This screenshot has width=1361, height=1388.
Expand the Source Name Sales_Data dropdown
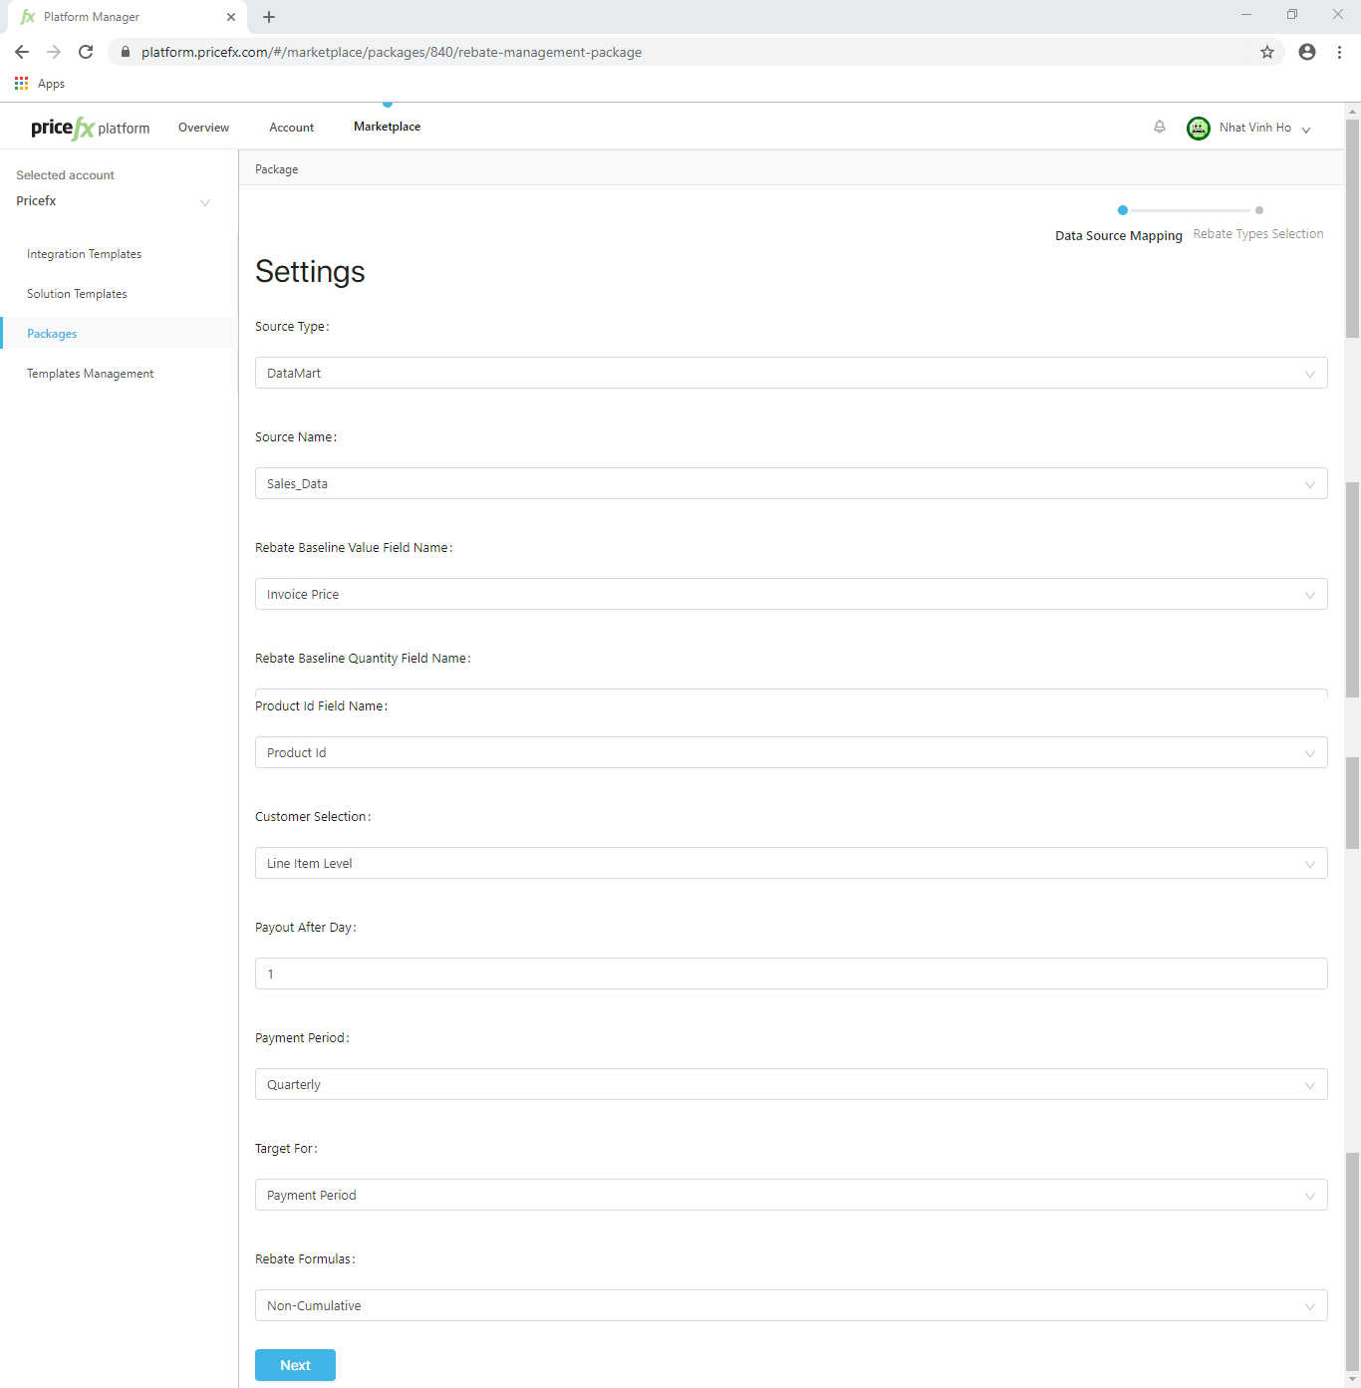790,483
